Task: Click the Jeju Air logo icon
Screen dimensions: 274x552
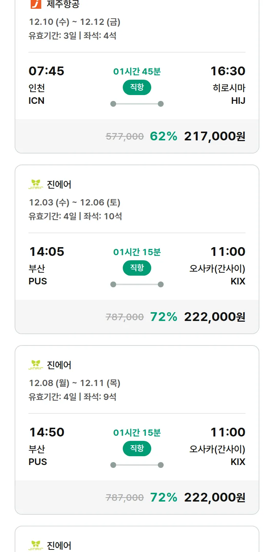Action: (x=35, y=4)
